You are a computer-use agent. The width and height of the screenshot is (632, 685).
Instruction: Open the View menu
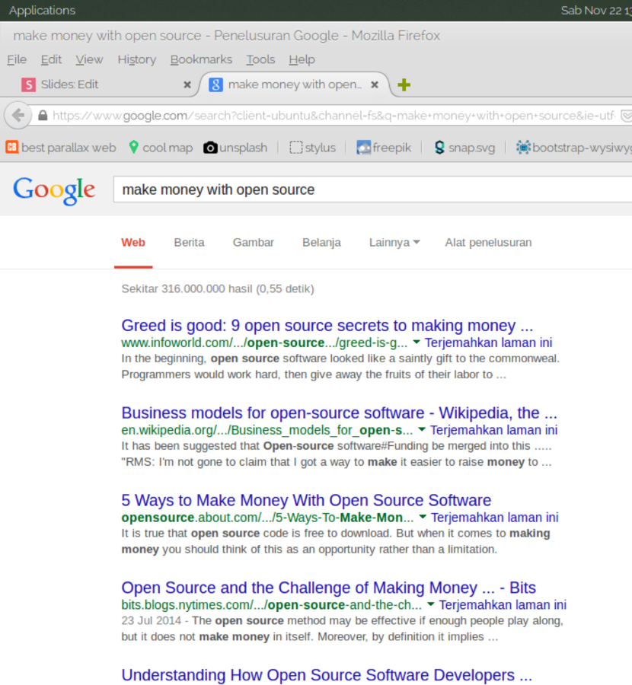89,59
